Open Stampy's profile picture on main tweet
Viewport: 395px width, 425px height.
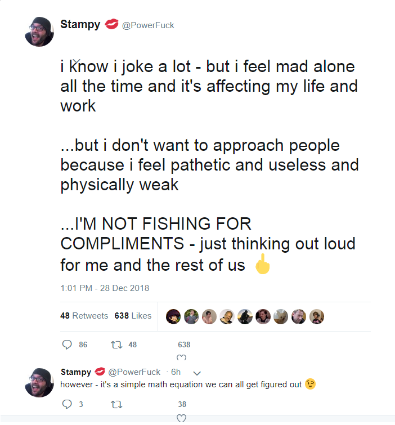pyautogui.click(x=39, y=32)
